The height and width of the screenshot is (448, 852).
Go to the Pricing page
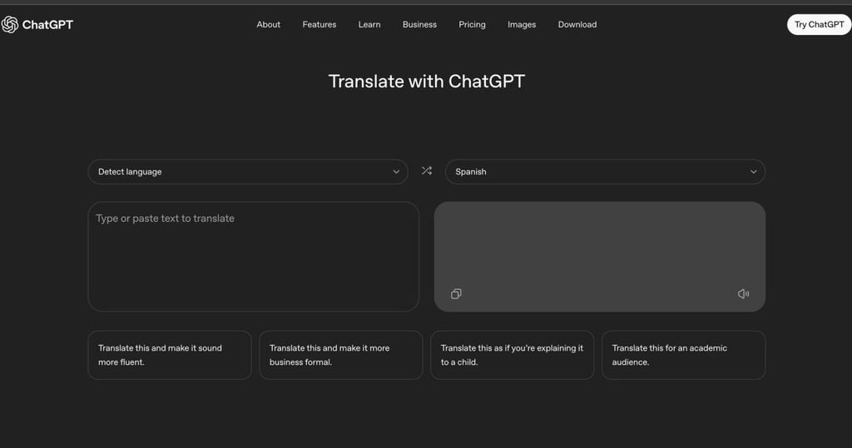473,24
